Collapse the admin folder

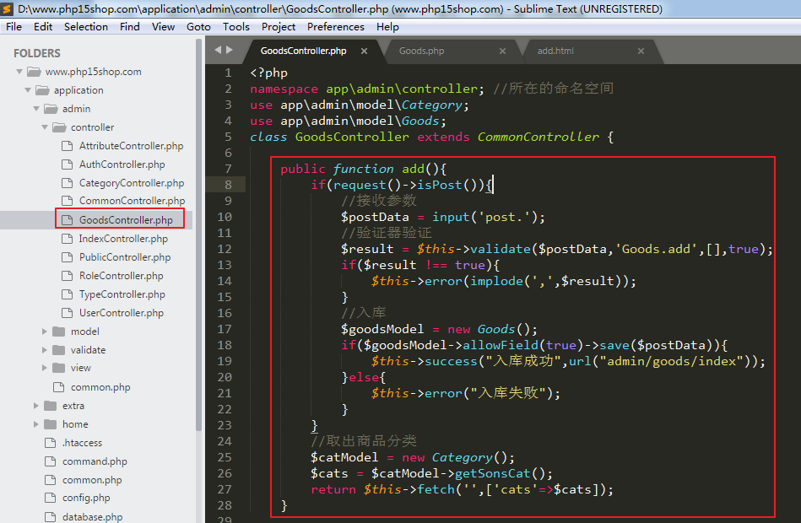point(36,109)
